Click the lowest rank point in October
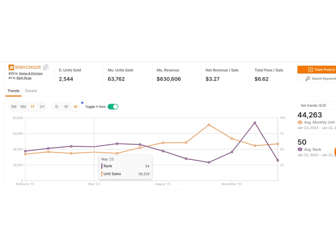 point(209,162)
